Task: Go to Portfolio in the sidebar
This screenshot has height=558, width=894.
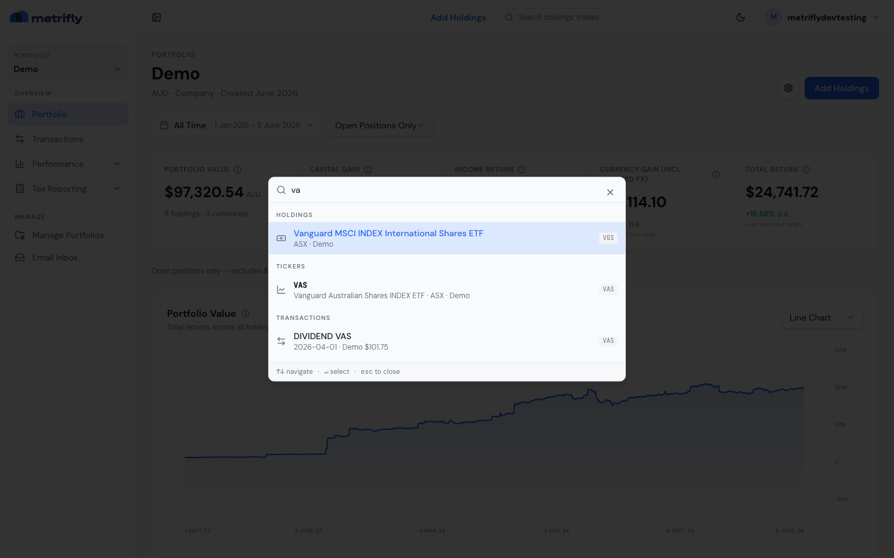Action: (x=68, y=114)
